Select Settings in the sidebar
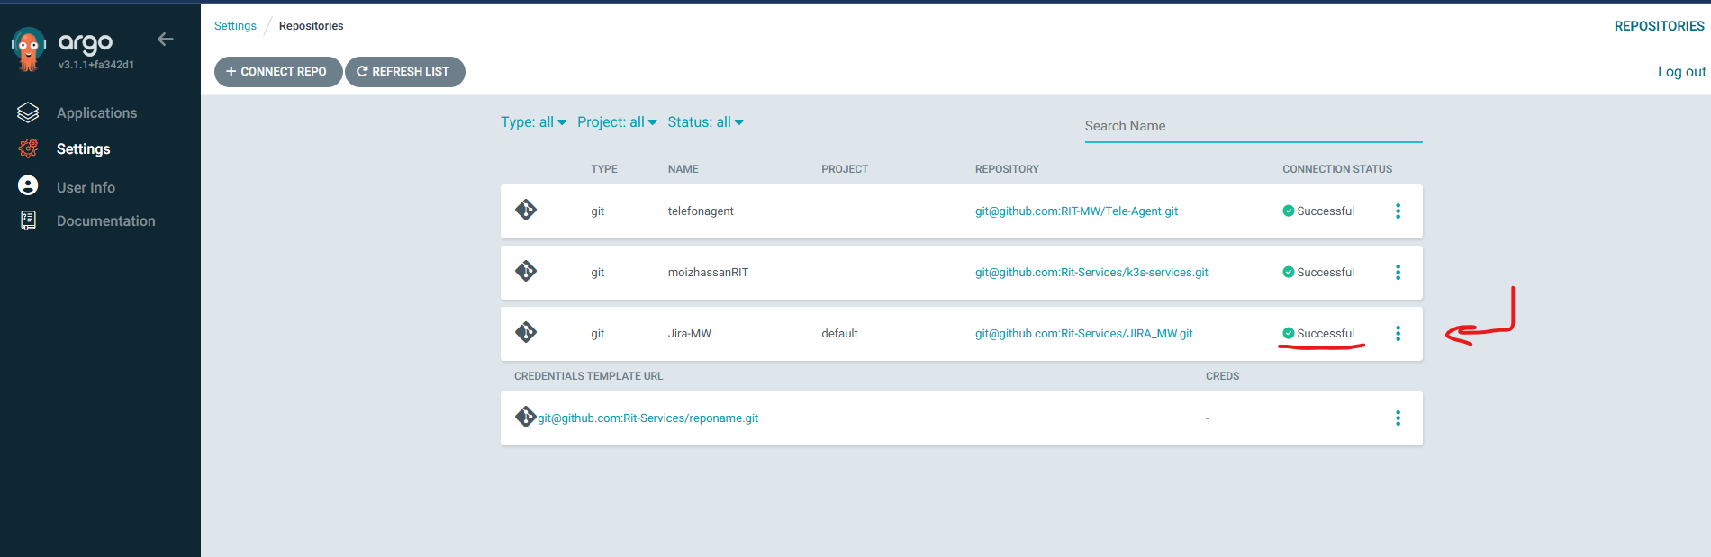Viewport: 1711px width, 557px height. [83, 148]
